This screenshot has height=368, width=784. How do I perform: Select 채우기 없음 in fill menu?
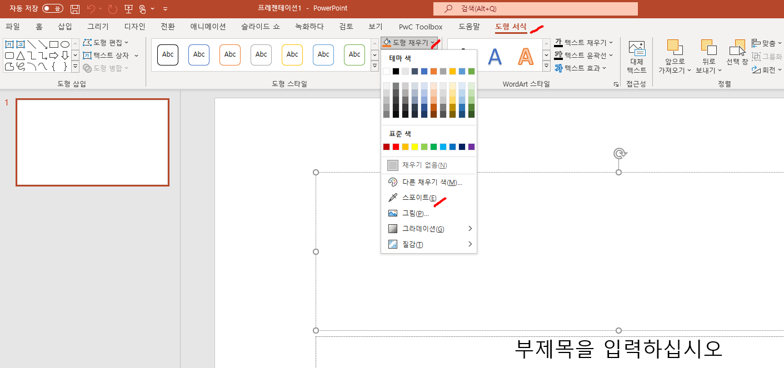429,165
